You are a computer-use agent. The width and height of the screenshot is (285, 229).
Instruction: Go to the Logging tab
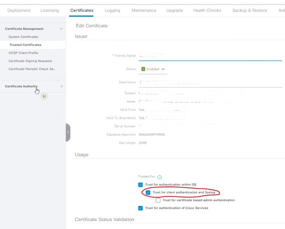(112, 10)
